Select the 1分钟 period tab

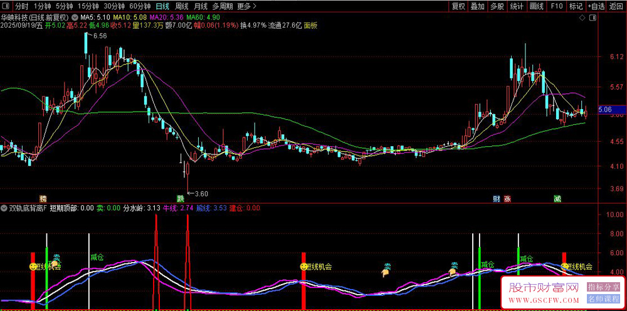(42, 6)
